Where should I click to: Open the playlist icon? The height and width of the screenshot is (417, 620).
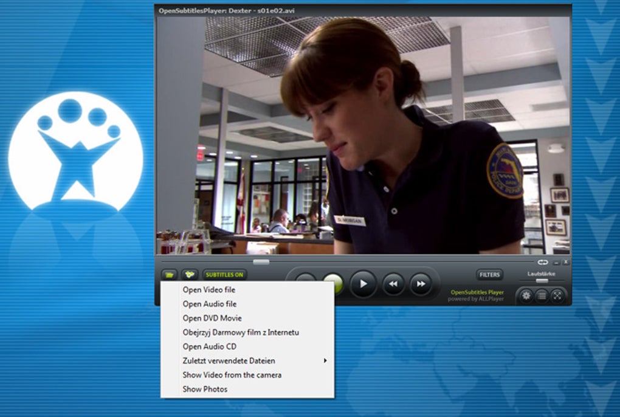[542, 295]
